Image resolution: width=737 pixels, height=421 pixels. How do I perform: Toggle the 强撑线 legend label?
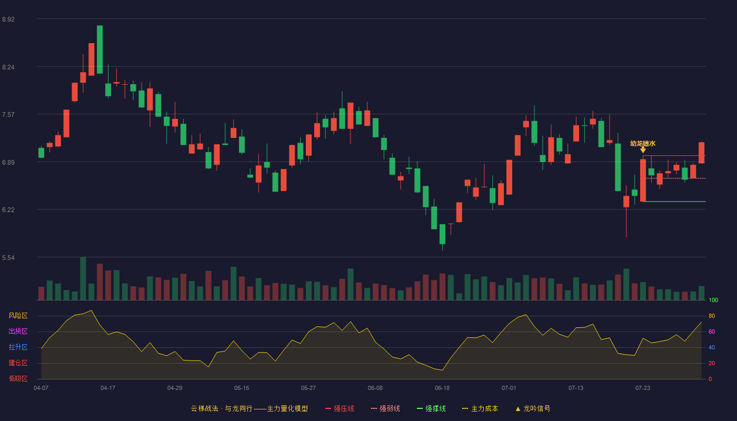[x=435, y=408]
